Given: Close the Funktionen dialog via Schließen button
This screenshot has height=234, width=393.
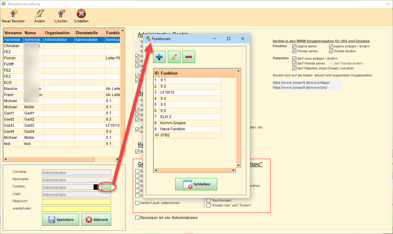Looking at the screenshot, I should click(x=196, y=184).
